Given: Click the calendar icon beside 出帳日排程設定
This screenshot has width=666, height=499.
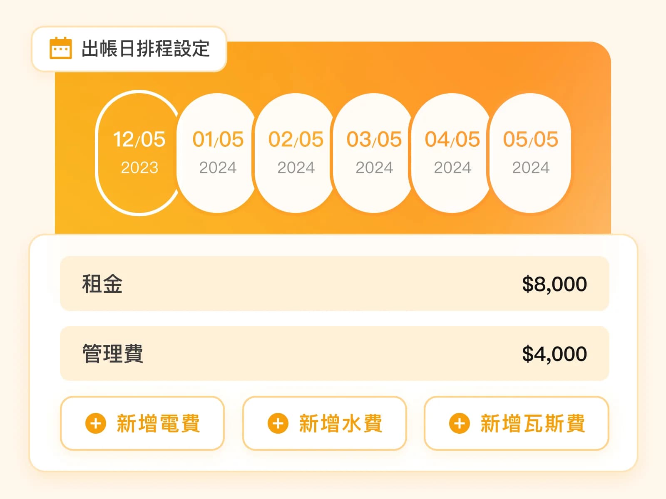Looking at the screenshot, I should pyautogui.click(x=61, y=48).
